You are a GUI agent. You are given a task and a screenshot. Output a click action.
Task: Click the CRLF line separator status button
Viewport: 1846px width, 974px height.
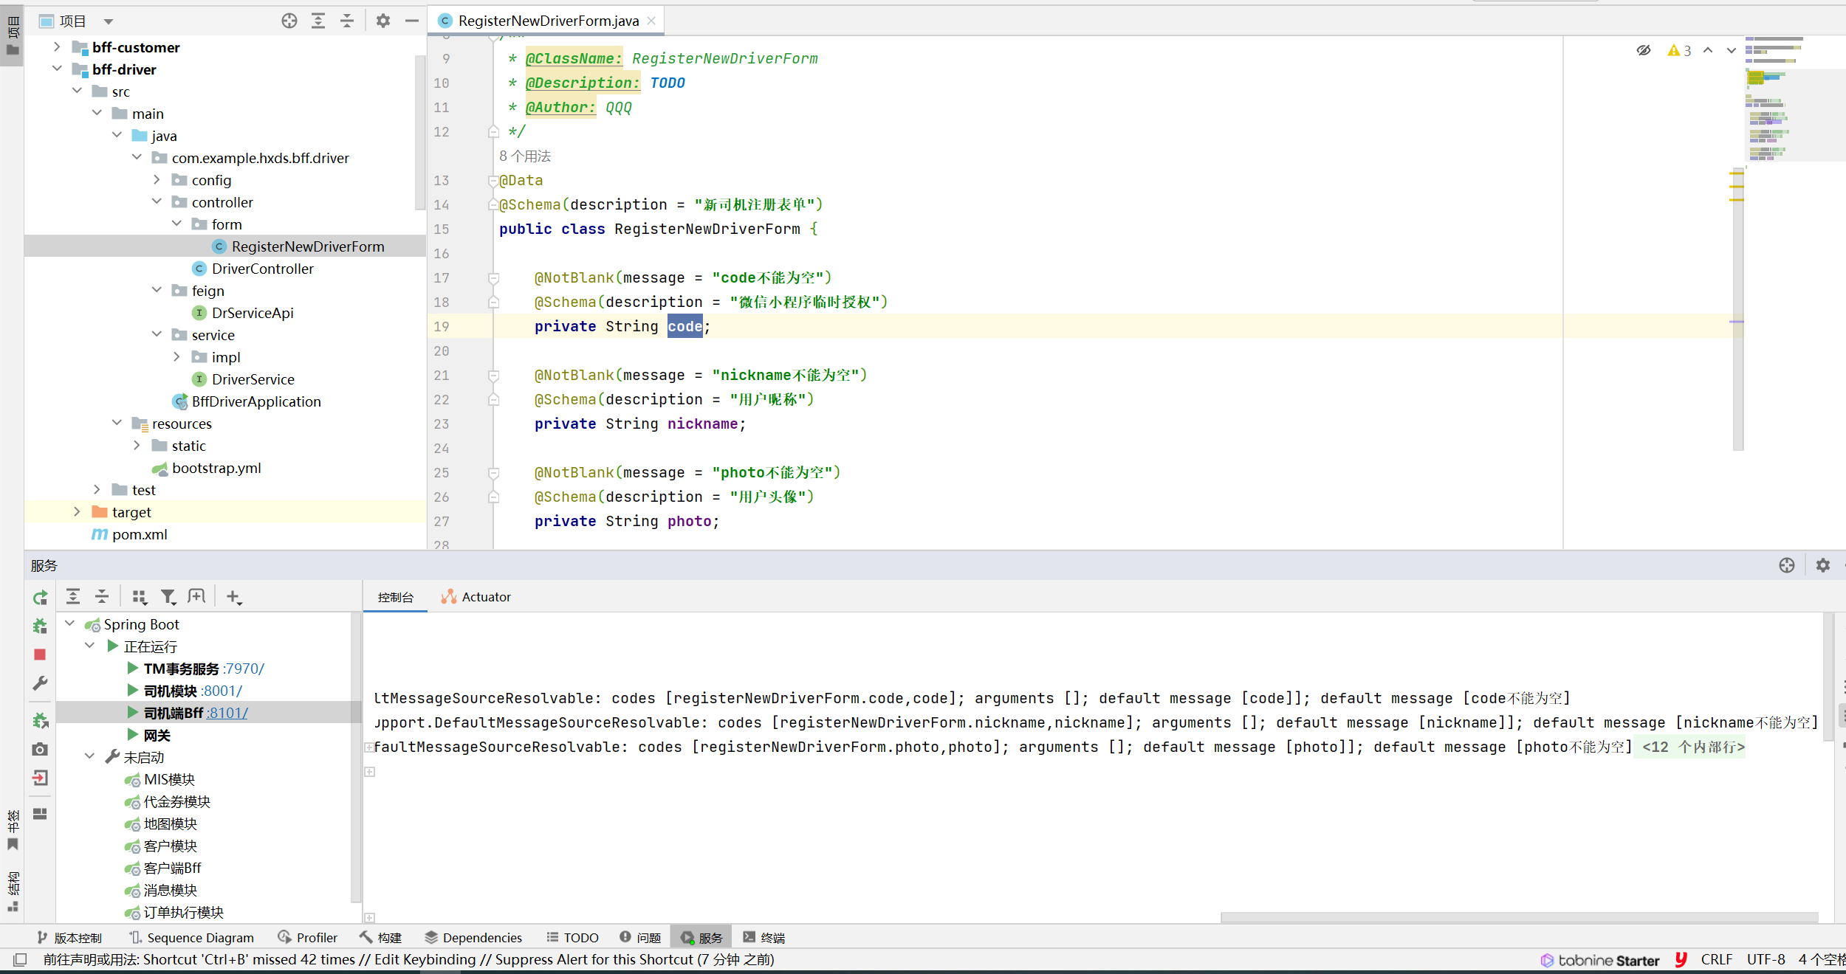[1715, 959]
